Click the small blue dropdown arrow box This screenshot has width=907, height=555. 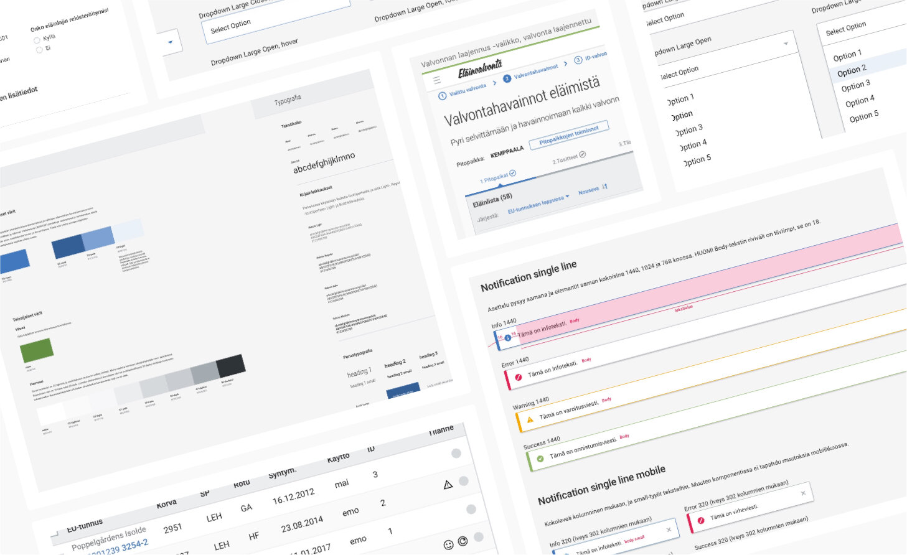[x=172, y=42]
